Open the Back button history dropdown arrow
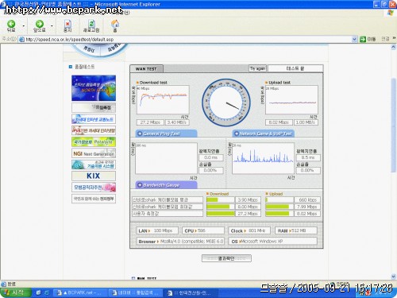The width and height of the screenshot is (397, 298). 24,26
